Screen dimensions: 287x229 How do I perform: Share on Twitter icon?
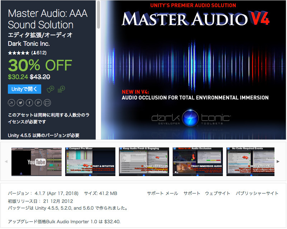(x=20, y=103)
